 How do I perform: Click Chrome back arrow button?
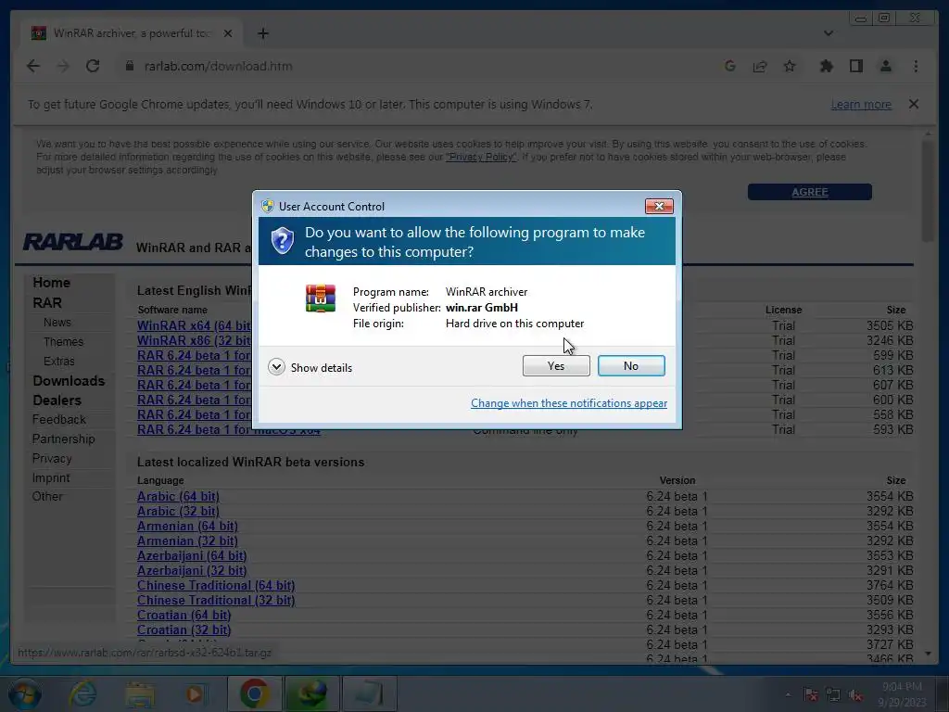[33, 66]
